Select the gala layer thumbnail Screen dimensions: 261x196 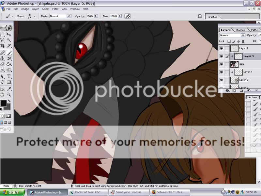click(234, 64)
